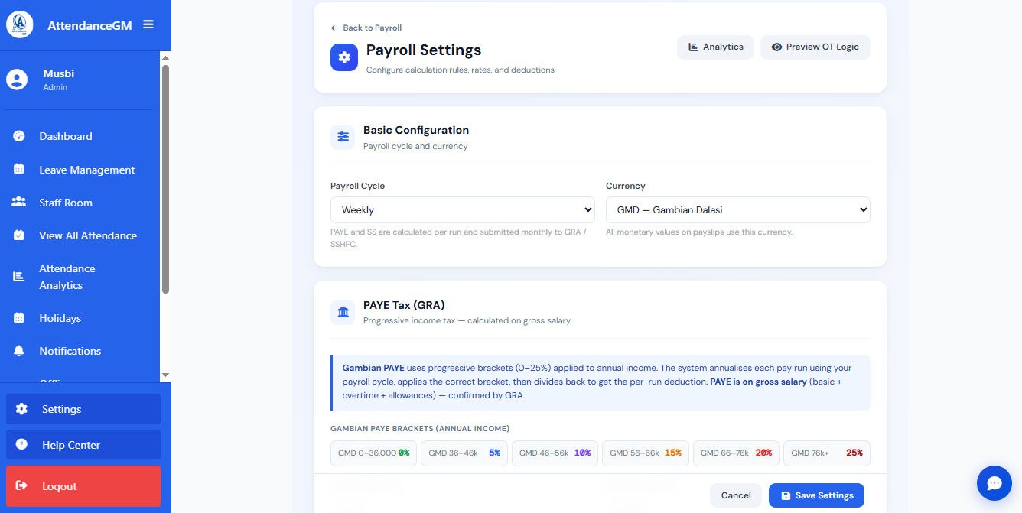Click the Basic Configuration heading
The height and width of the screenshot is (513, 1022).
tap(416, 130)
